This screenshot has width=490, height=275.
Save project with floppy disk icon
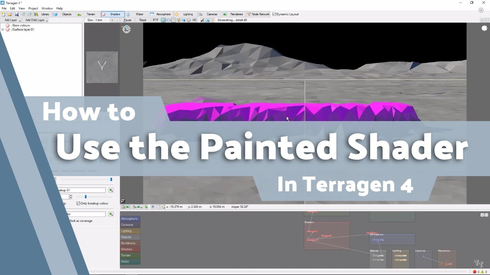(x=16, y=14)
